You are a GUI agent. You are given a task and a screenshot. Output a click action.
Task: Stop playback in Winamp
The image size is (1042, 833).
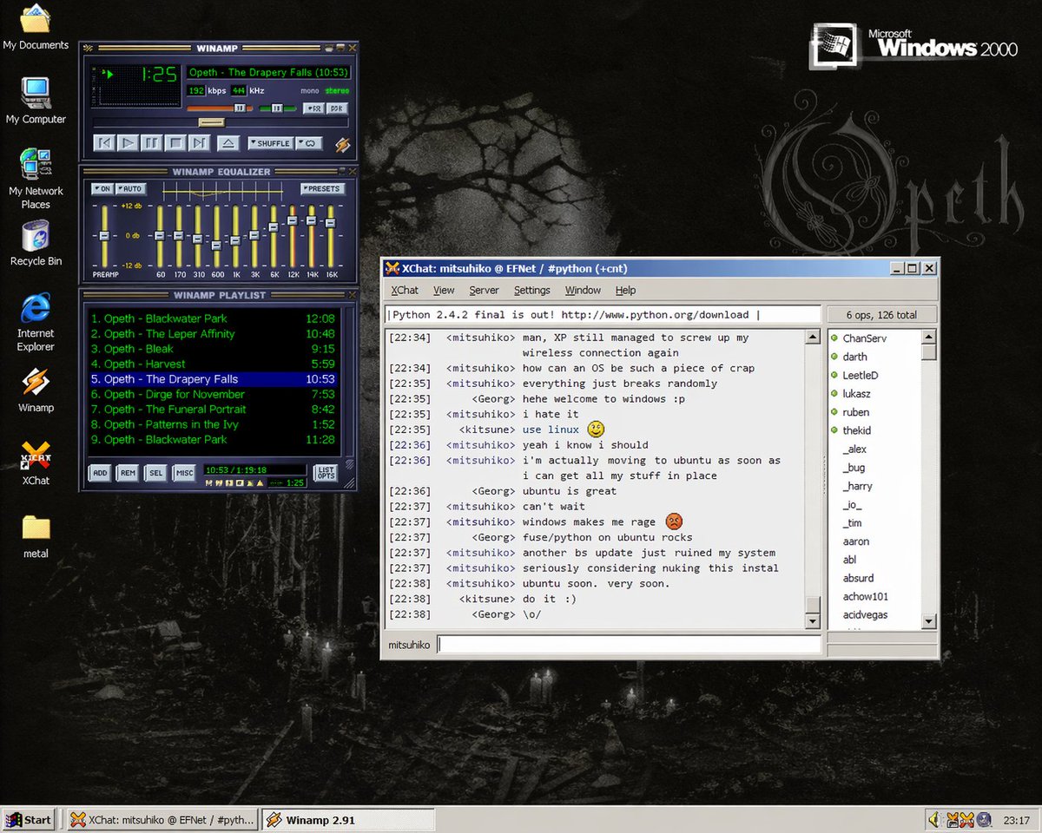[x=175, y=143]
